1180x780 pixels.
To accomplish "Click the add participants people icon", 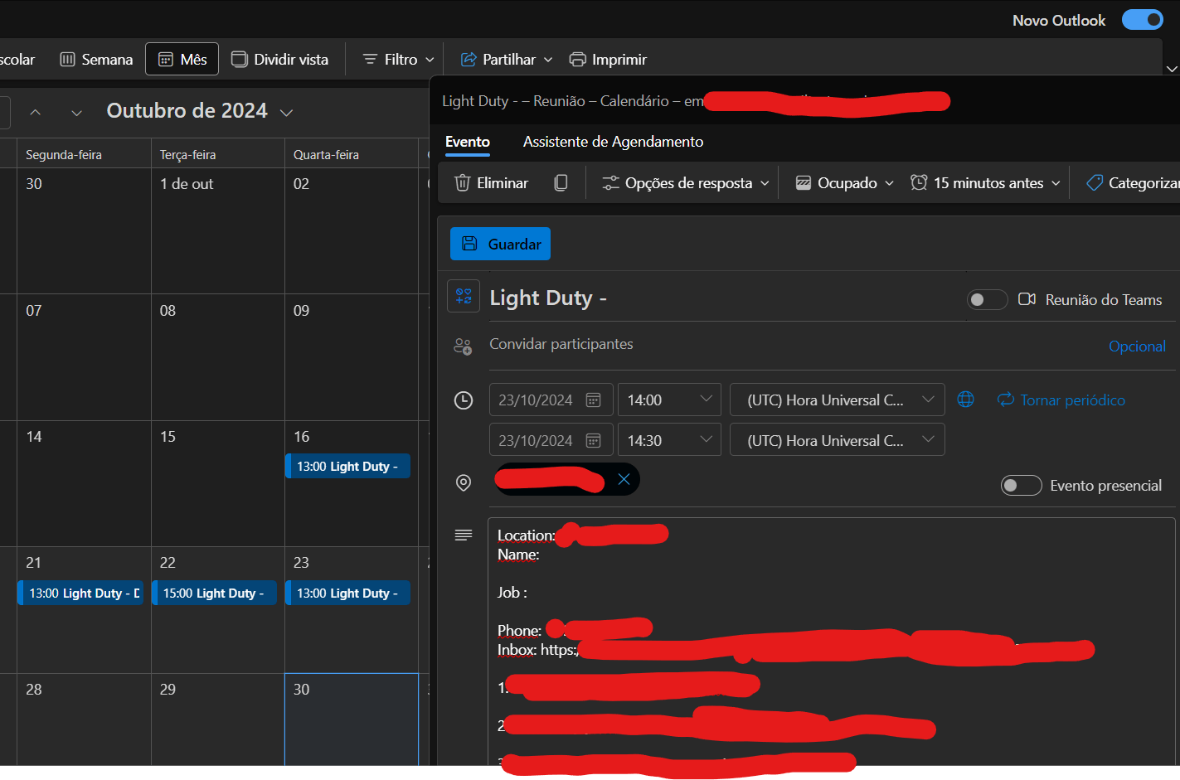I will tap(463, 346).
